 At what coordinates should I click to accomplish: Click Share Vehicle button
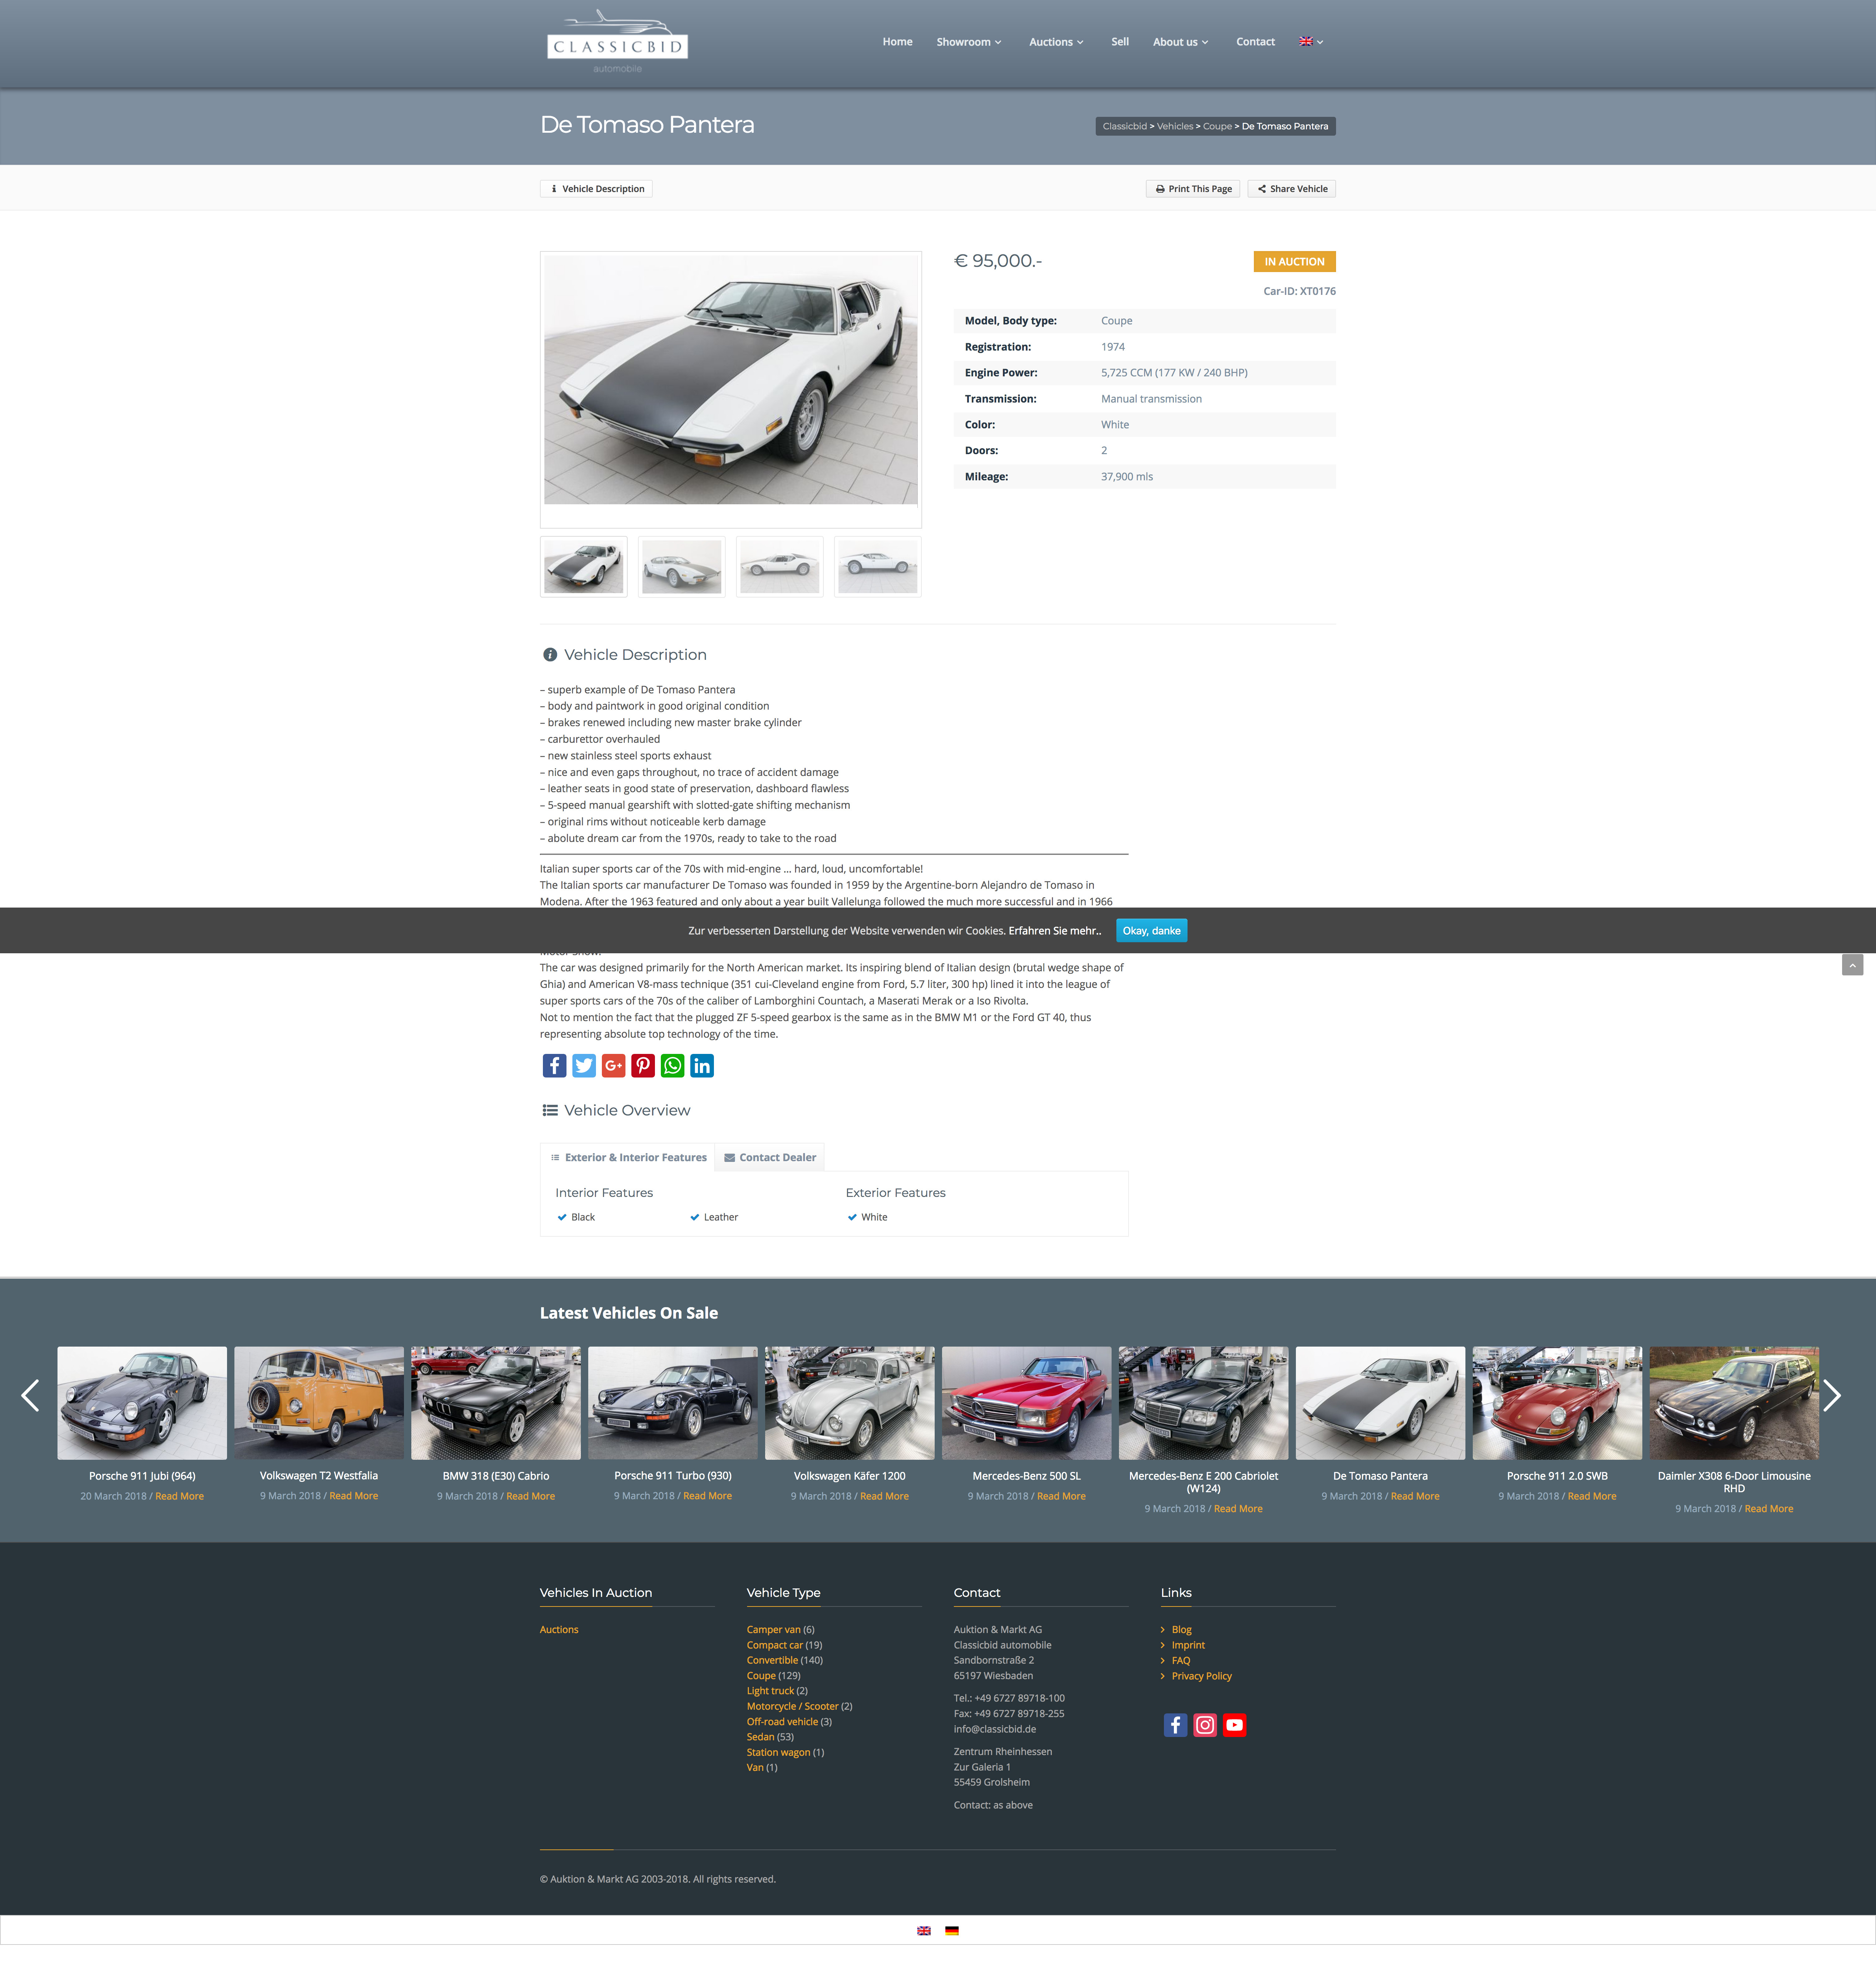tap(1292, 189)
